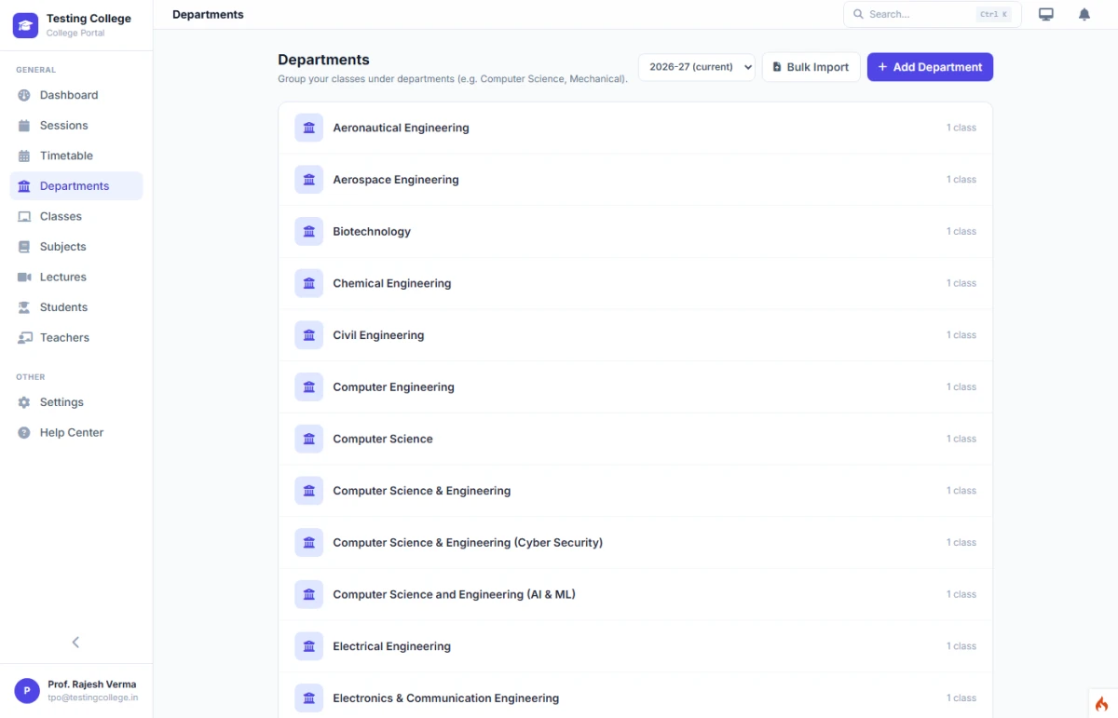The width and height of the screenshot is (1118, 718).
Task: Open the Chemical Engineering department
Action: pos(635,283)
